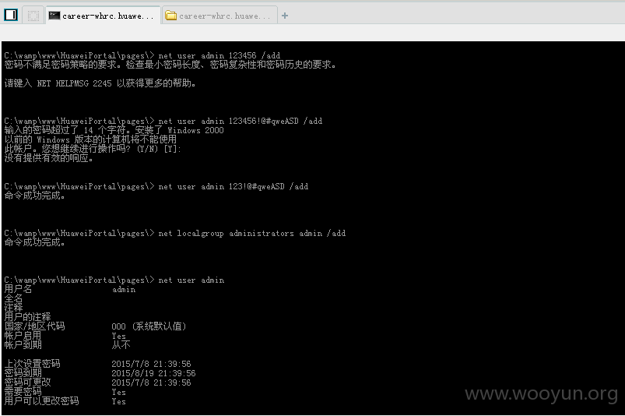
Task: Click the '用户可以更改密码' row value Yes
Action: pos(119,402)
